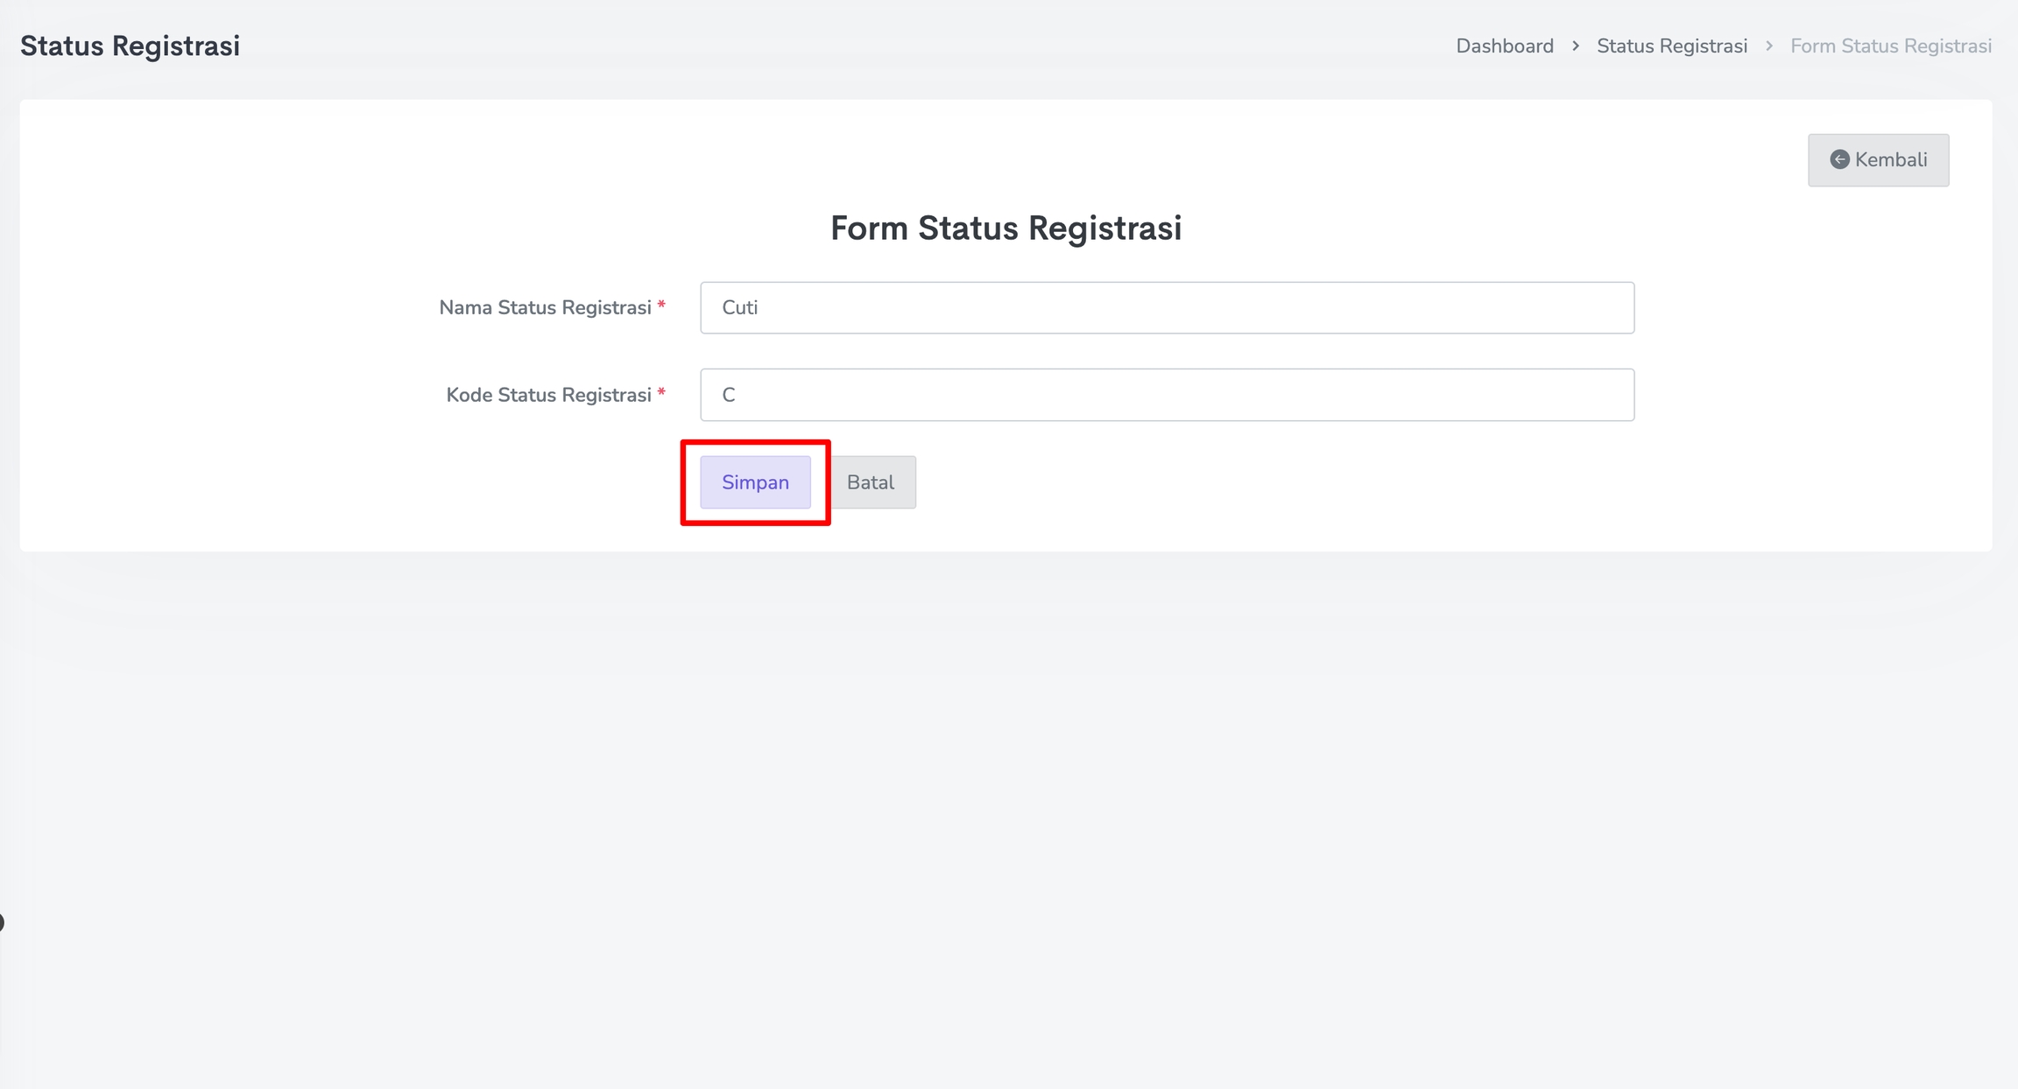Screen dimensions: 2018x1089
Task: Focus the Kode Status Registrasi input field
Action: pos(1167,395)
